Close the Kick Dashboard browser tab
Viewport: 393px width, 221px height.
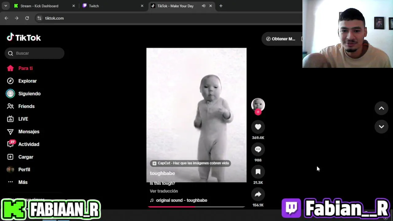point(73,6)
